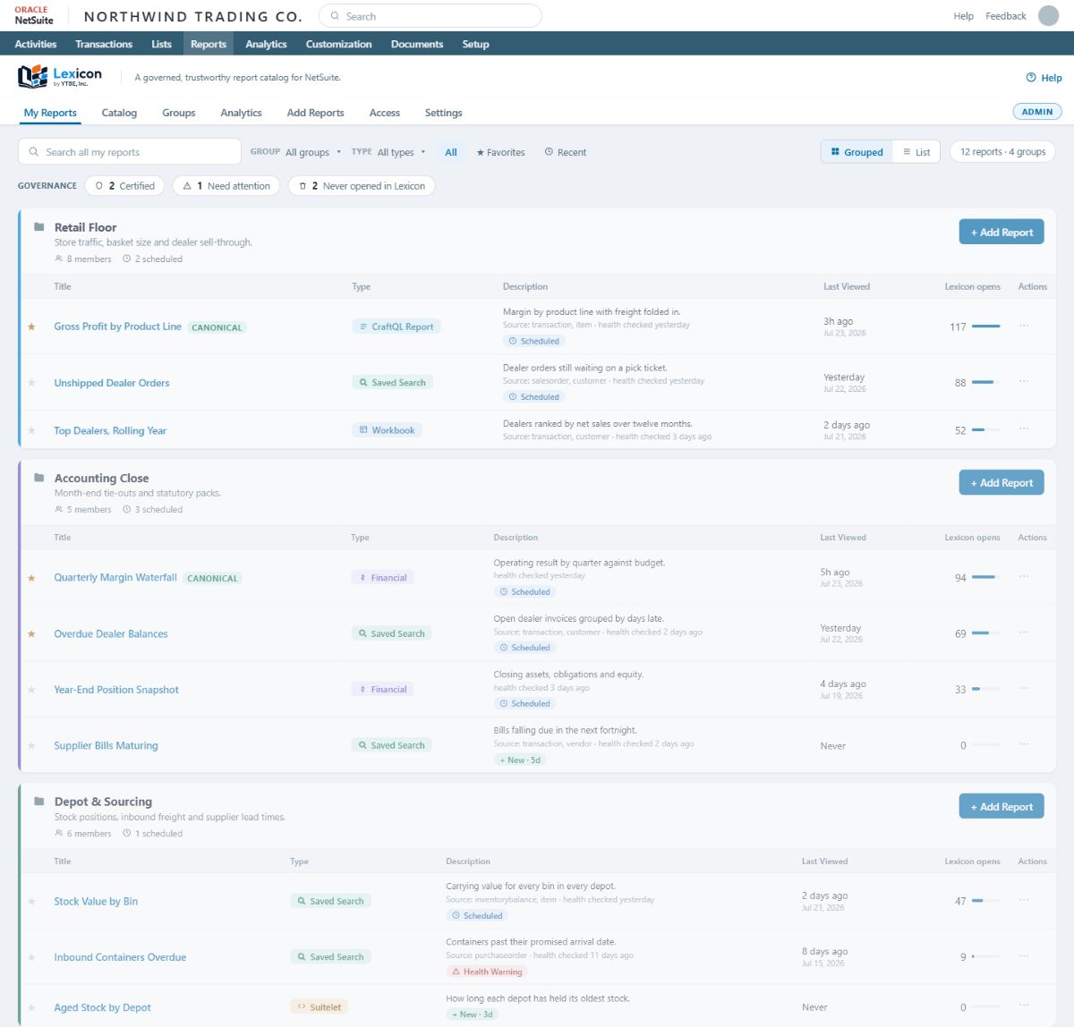Open the Access tab
The height and width of the screenshot is (1027, 1074).
(385, 113)
